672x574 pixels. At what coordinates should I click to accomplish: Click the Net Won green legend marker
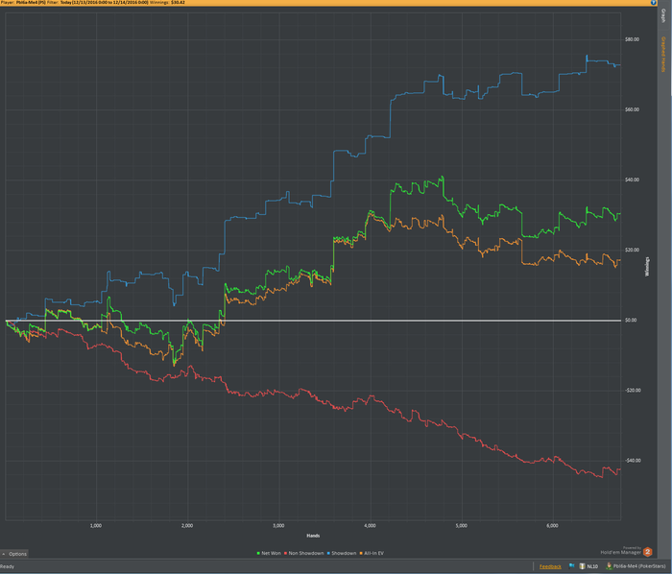(258, 554)
